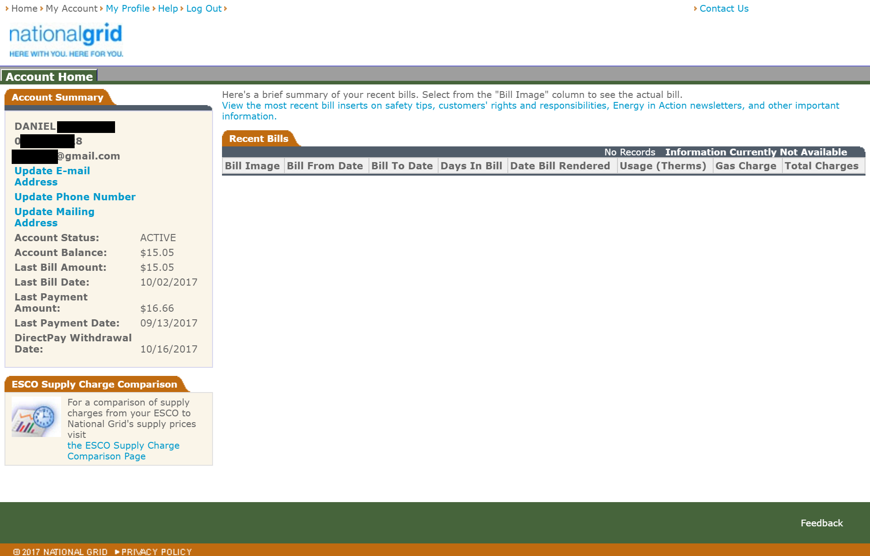This screenshot has width=870, height=556.
Task: Open the ESCO Supply Charge Comparison Page link
Action: pyautogui.click(x=123, y=451)
